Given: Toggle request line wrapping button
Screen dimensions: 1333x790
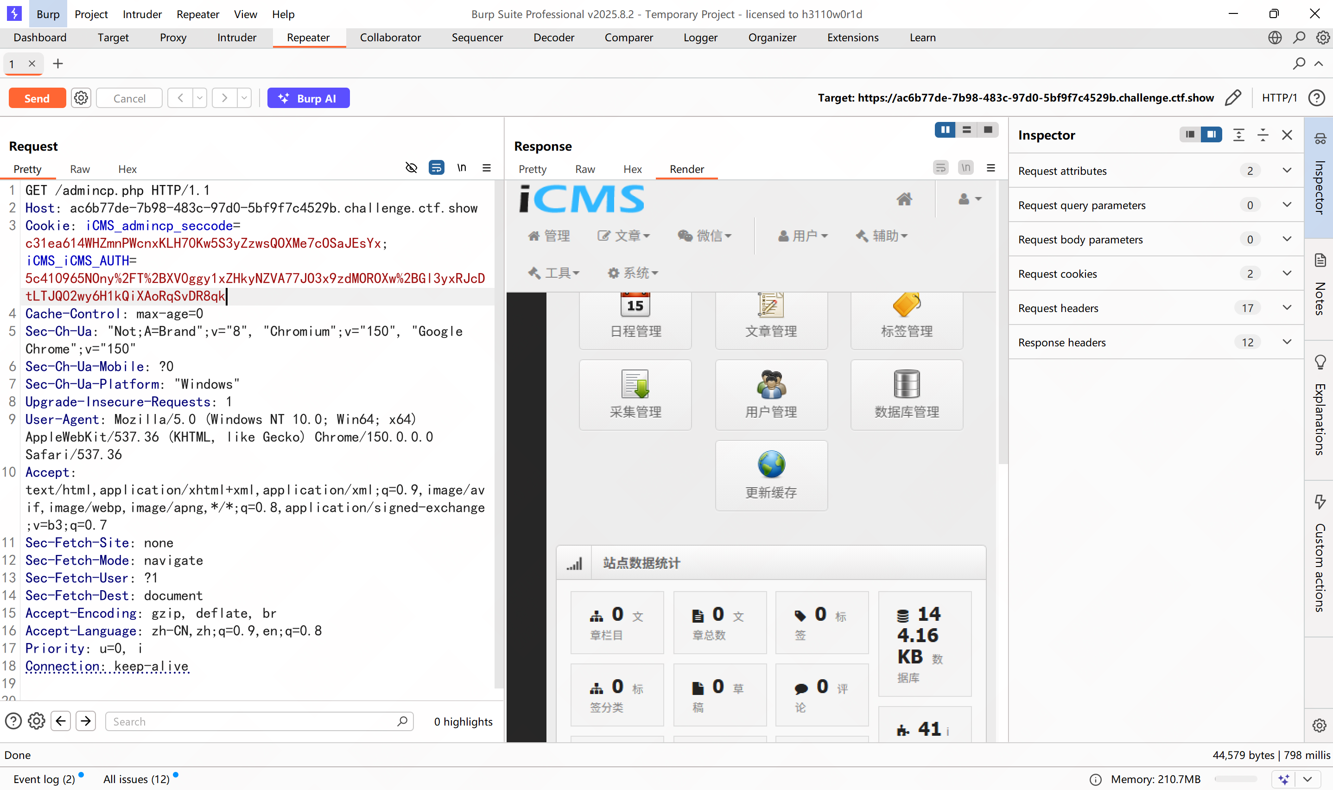Looking at the screenshot, I should tap(436, 168).
